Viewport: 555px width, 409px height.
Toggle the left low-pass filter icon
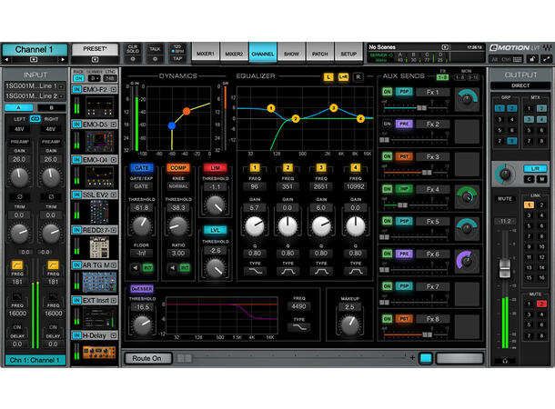coord(17,296)
